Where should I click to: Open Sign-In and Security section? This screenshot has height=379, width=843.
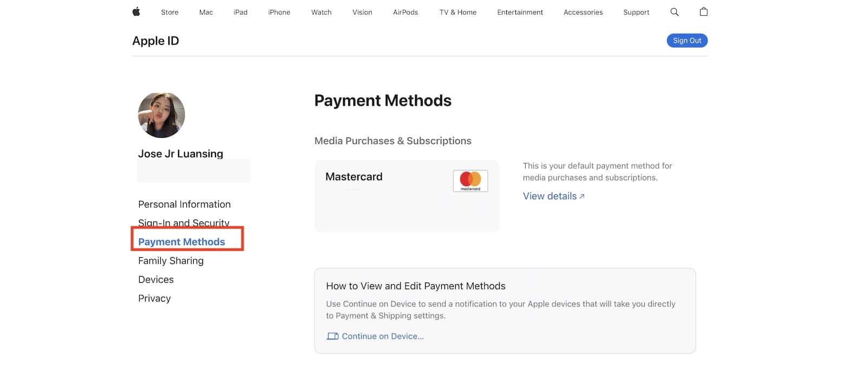coord(184,222)
